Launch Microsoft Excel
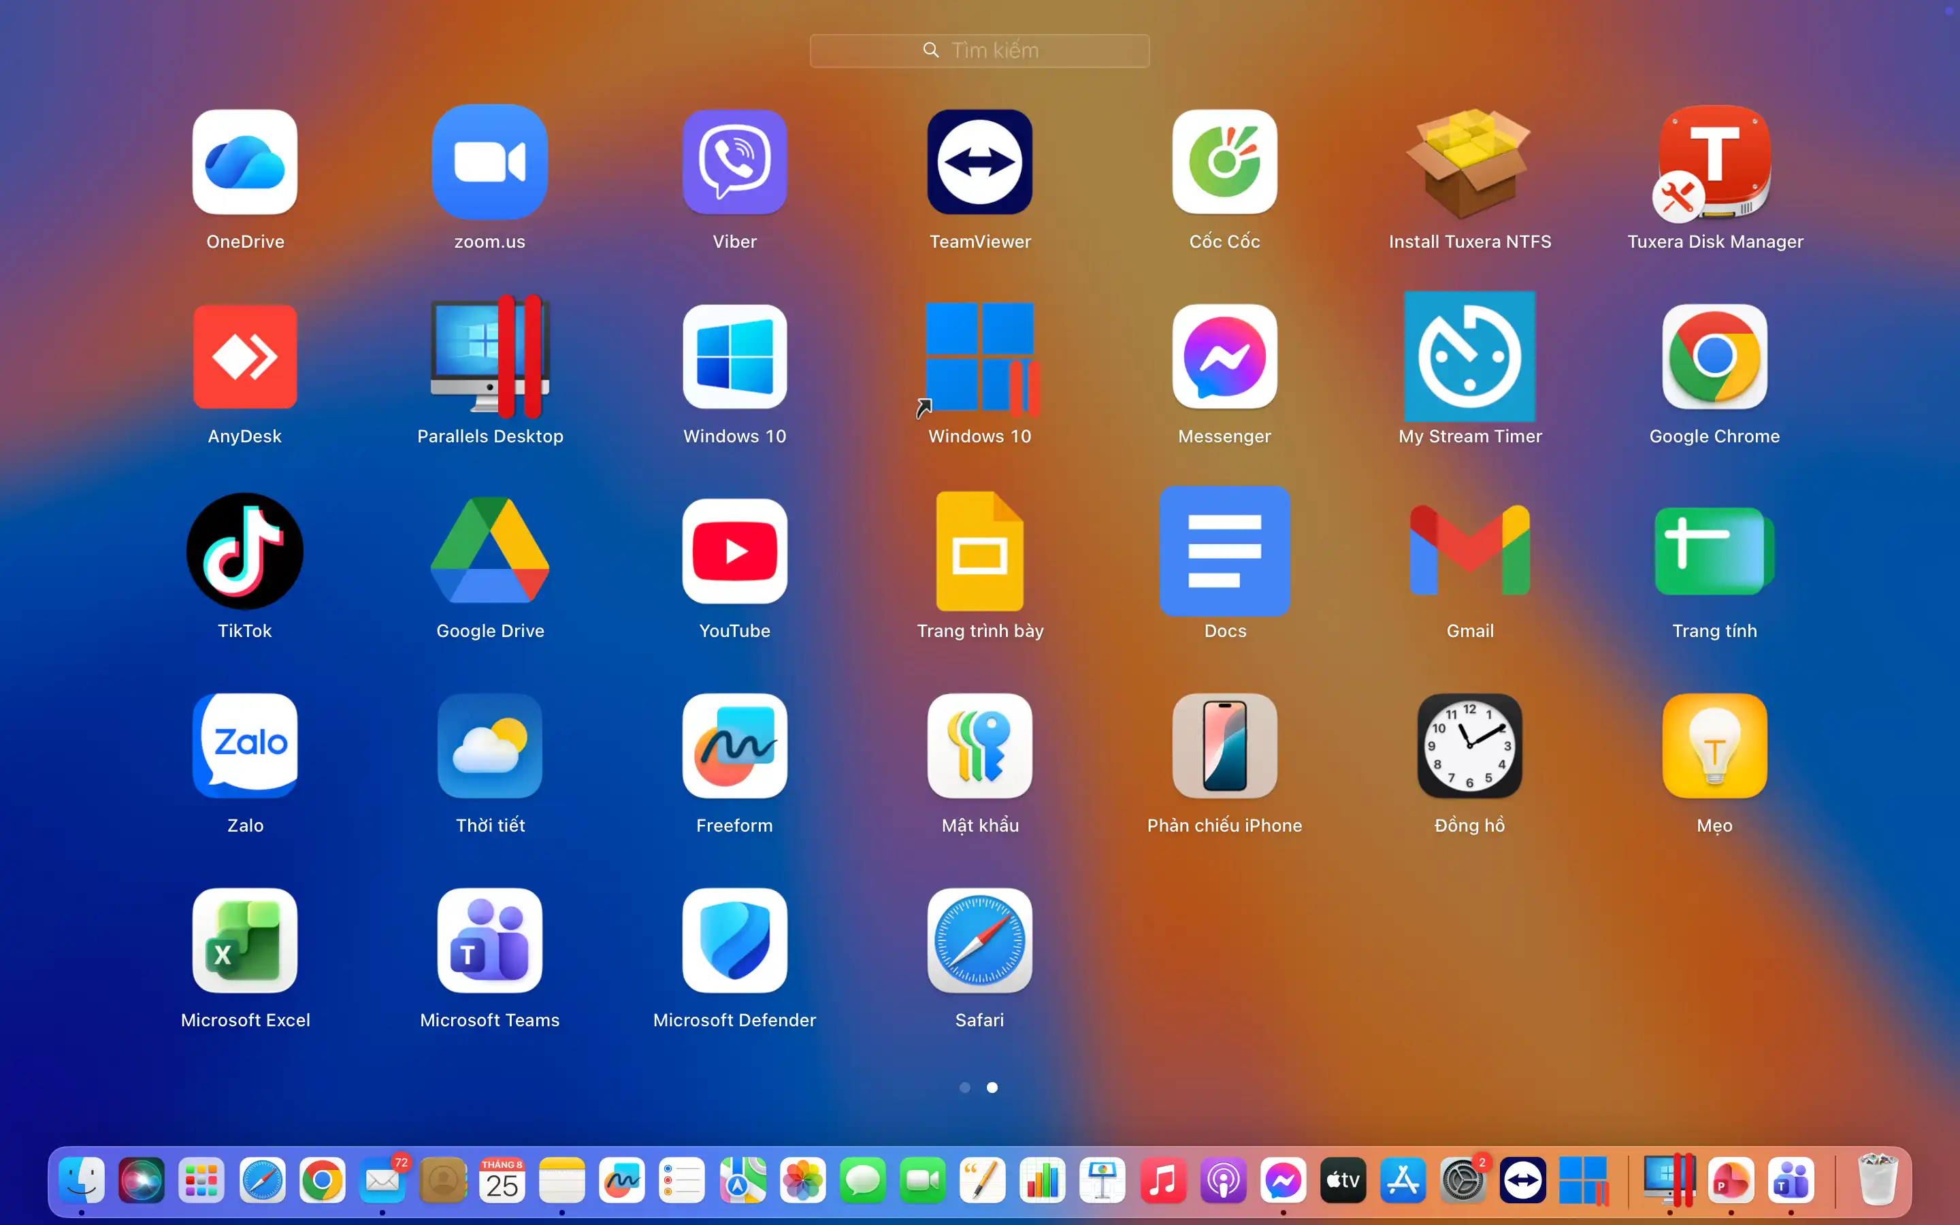The width and height of the screenshot is (1960, 1225). tap(244, 940)
